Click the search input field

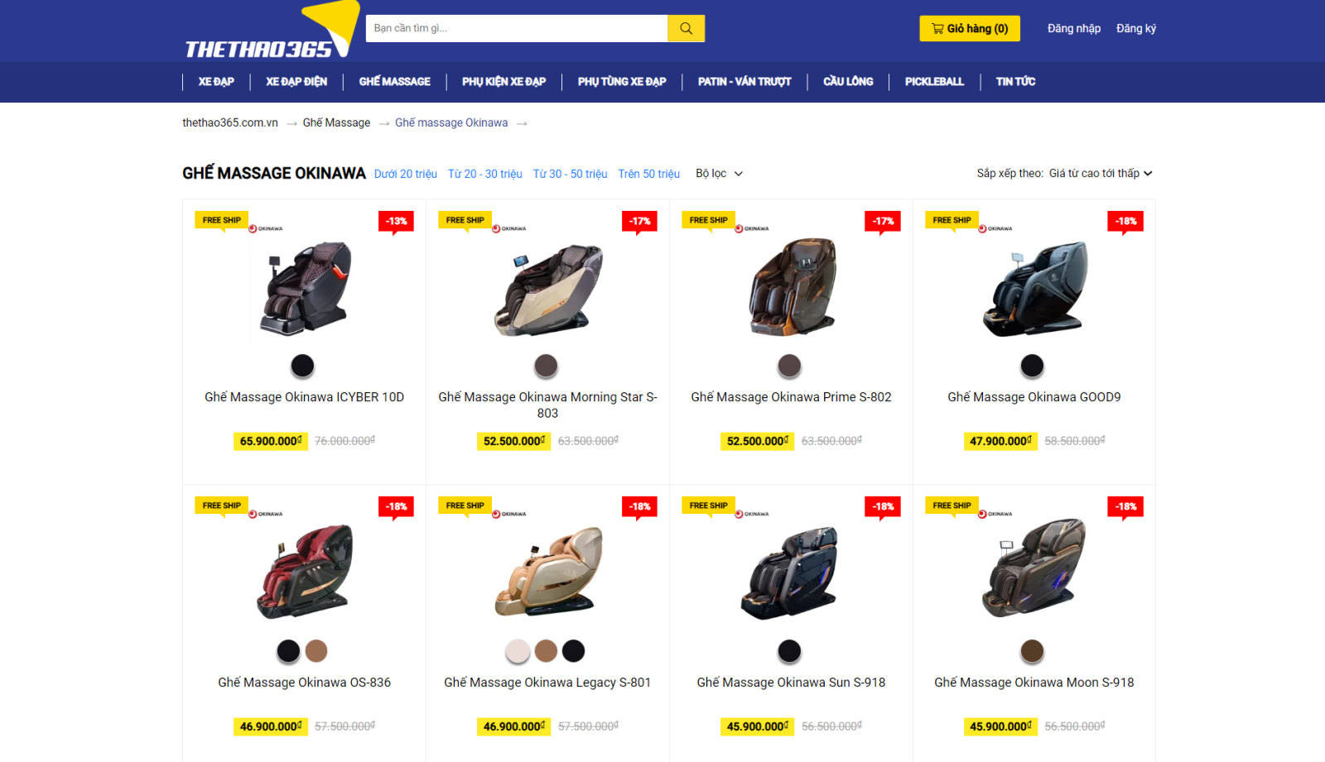tap(517, 28)
